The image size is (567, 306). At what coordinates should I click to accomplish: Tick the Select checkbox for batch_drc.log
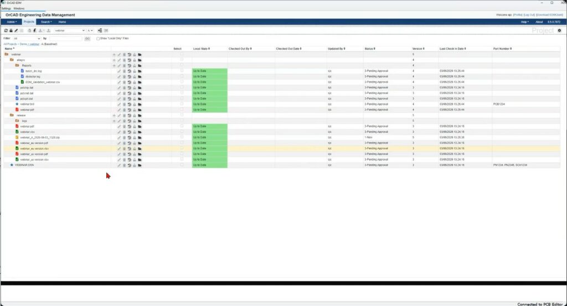tap(182, 71)
